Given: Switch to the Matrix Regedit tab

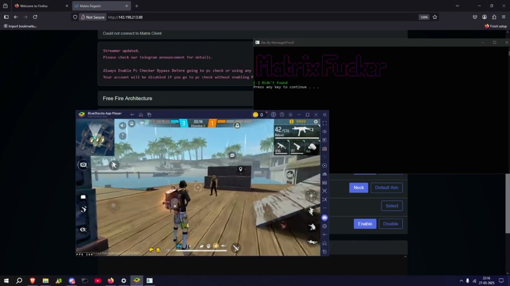Looking at the screenshot, I should [x=101, y=6].
